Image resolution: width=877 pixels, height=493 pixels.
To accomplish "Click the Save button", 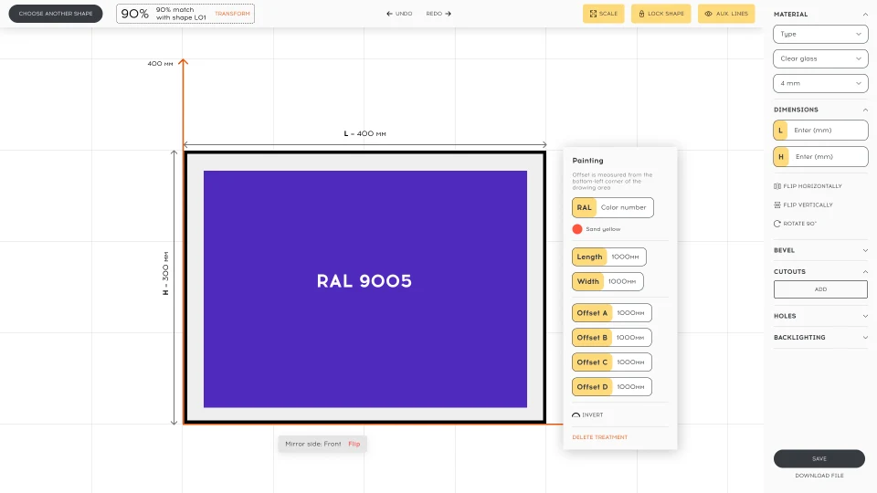I will point(819,458).
